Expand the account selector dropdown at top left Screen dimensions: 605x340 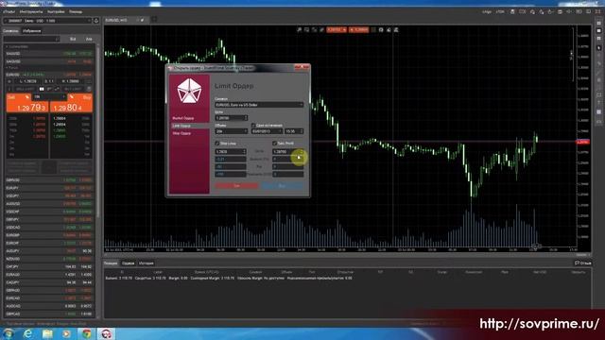47,21
